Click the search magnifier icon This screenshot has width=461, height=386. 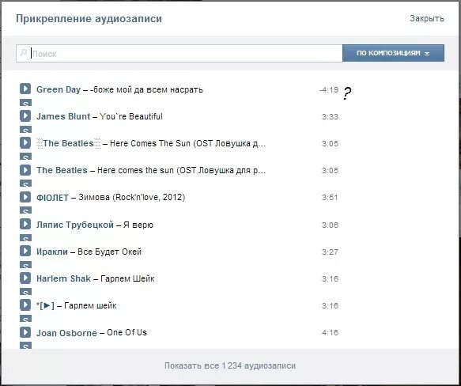(23, 53)
